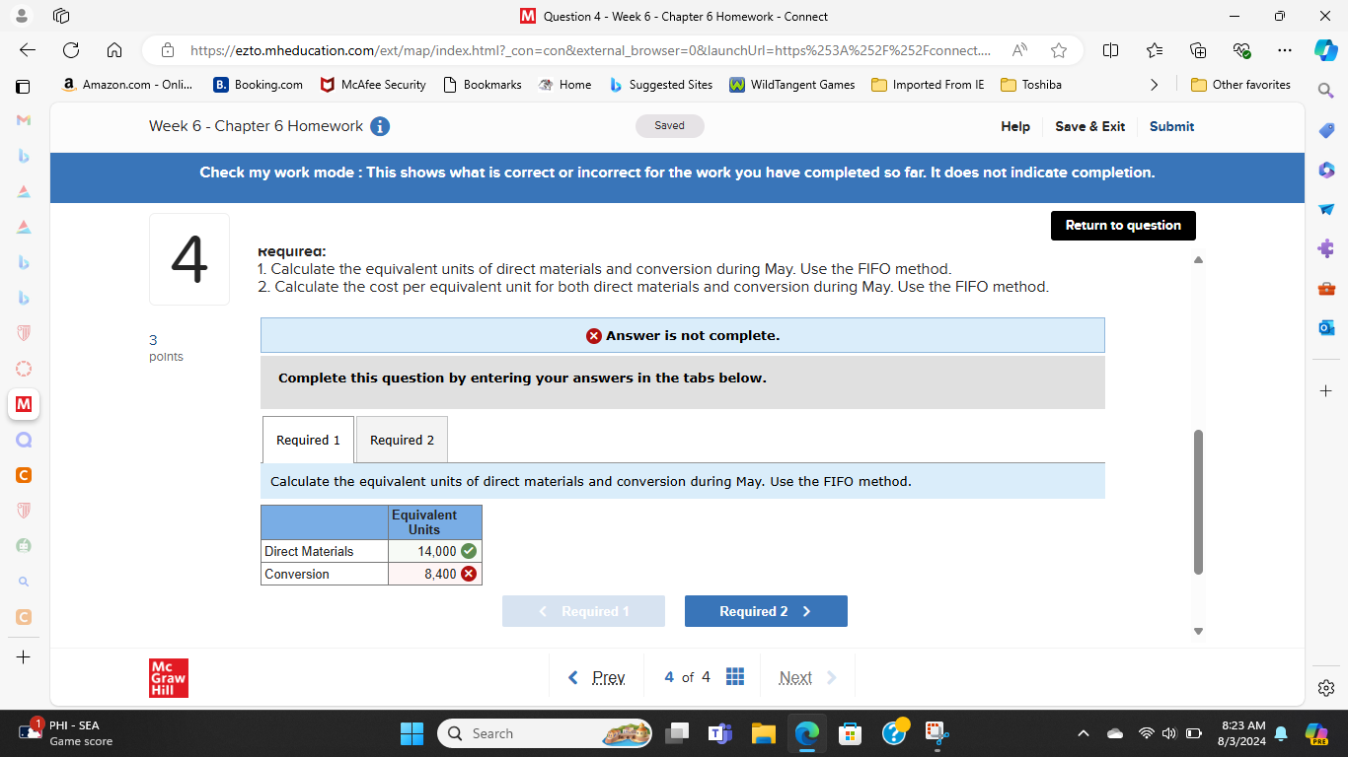Open the question map grid beside 4 of 4
Screen dimensions: 1348x757
(x=735, y=676)
